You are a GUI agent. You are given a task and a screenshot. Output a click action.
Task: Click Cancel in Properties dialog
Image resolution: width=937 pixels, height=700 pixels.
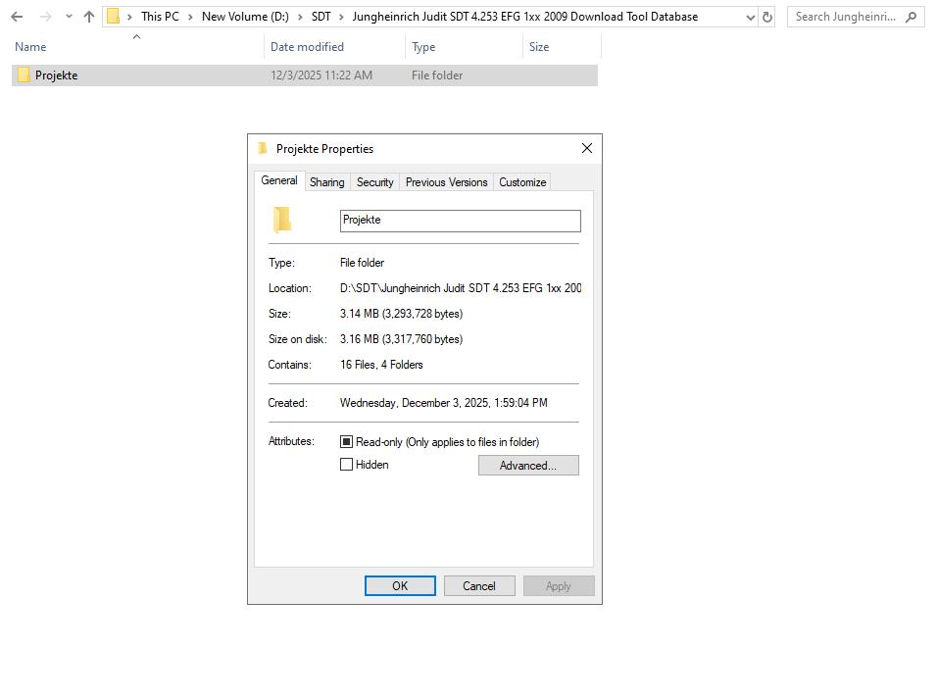[x=479, y=586]
